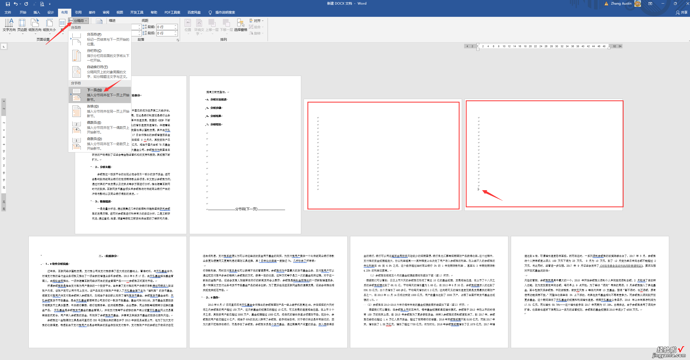Select 分页符(P) page break option
690x360 pixels.
point(100,39)
